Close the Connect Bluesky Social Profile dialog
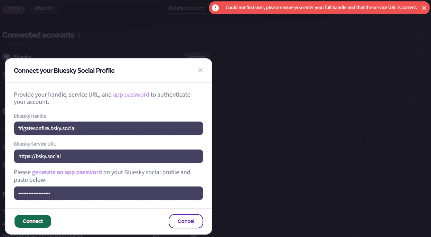Viewport: 431px width, 237px height. [200, 70]
